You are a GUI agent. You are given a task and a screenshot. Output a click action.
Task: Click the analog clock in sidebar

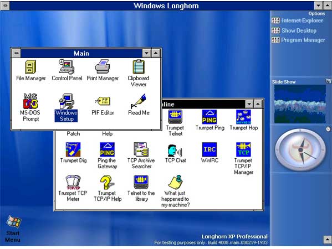(300, 149)
